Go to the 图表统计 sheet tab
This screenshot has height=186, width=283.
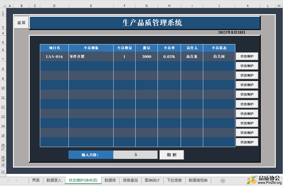[152, 180]
